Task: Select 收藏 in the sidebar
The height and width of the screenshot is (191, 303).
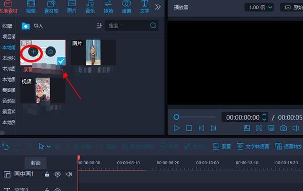Action: pos(7,26)
